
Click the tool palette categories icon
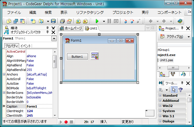pos(161,90)
